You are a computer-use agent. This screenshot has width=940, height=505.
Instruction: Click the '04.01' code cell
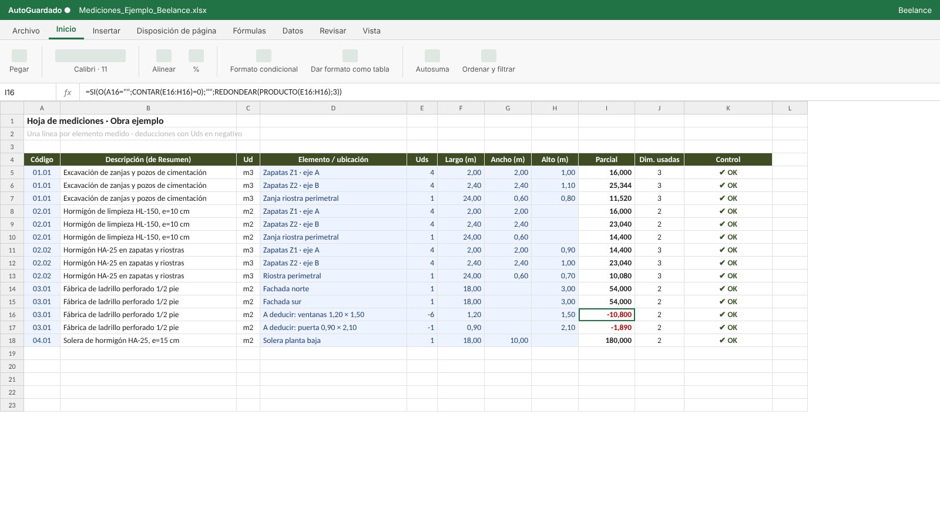click(42, 341)
